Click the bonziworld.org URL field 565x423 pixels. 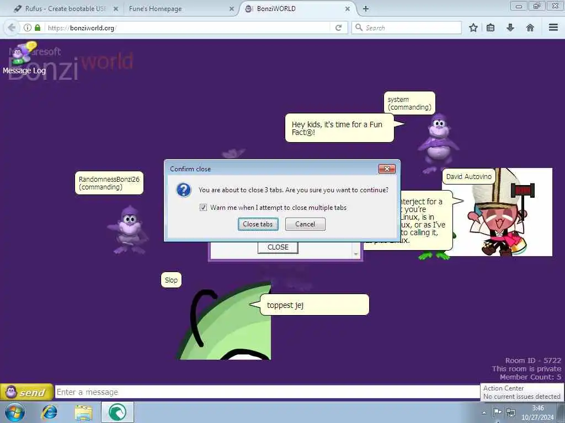coord(188,28)
